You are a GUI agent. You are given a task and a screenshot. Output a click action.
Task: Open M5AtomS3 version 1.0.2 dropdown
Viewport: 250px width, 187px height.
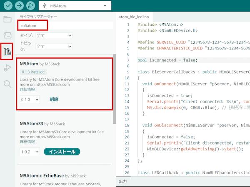30,152
